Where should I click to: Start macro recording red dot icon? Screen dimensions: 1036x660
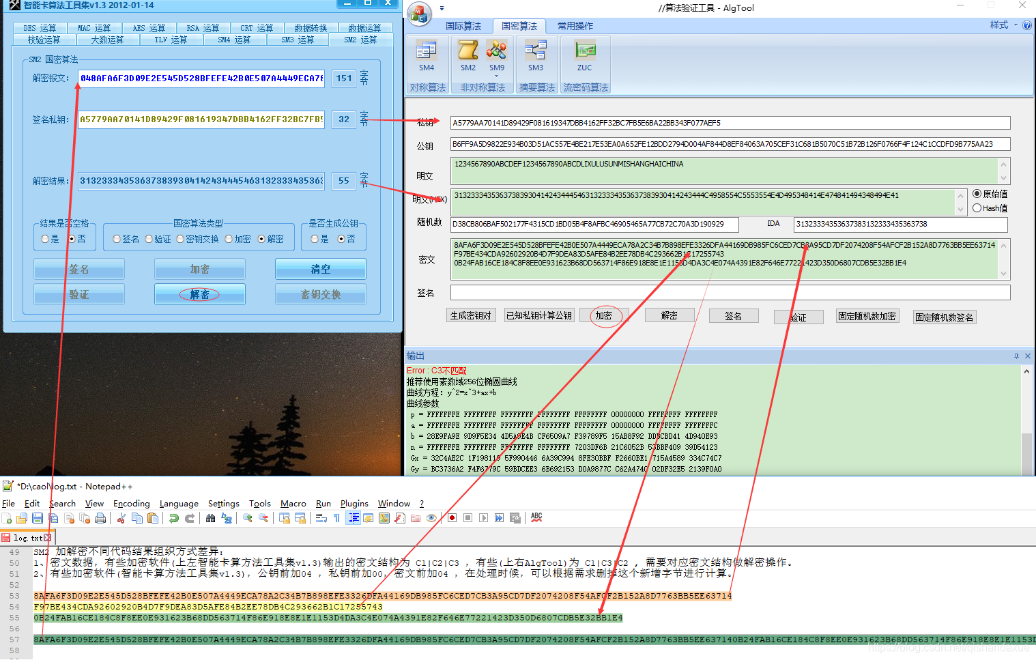tap(452, 518)
